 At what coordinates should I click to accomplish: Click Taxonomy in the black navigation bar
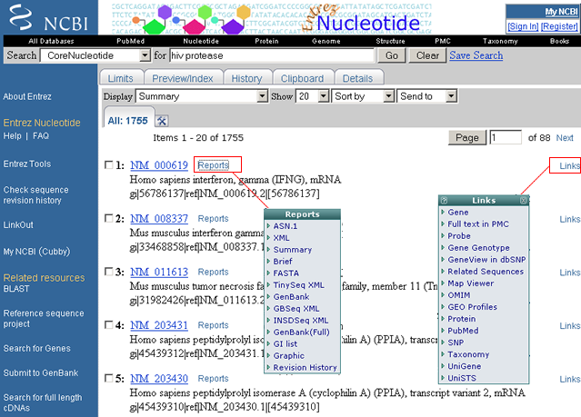(x=500, y=41)
